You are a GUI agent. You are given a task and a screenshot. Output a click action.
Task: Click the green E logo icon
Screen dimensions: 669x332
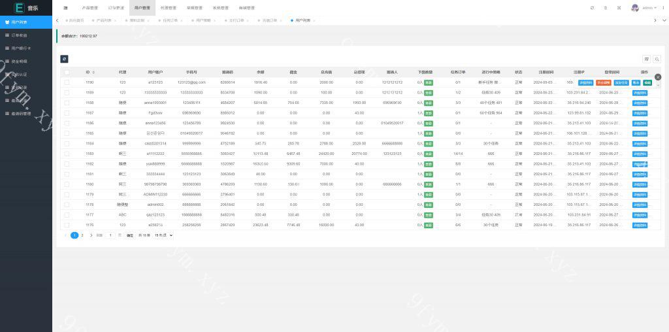[x=19, y=8]
